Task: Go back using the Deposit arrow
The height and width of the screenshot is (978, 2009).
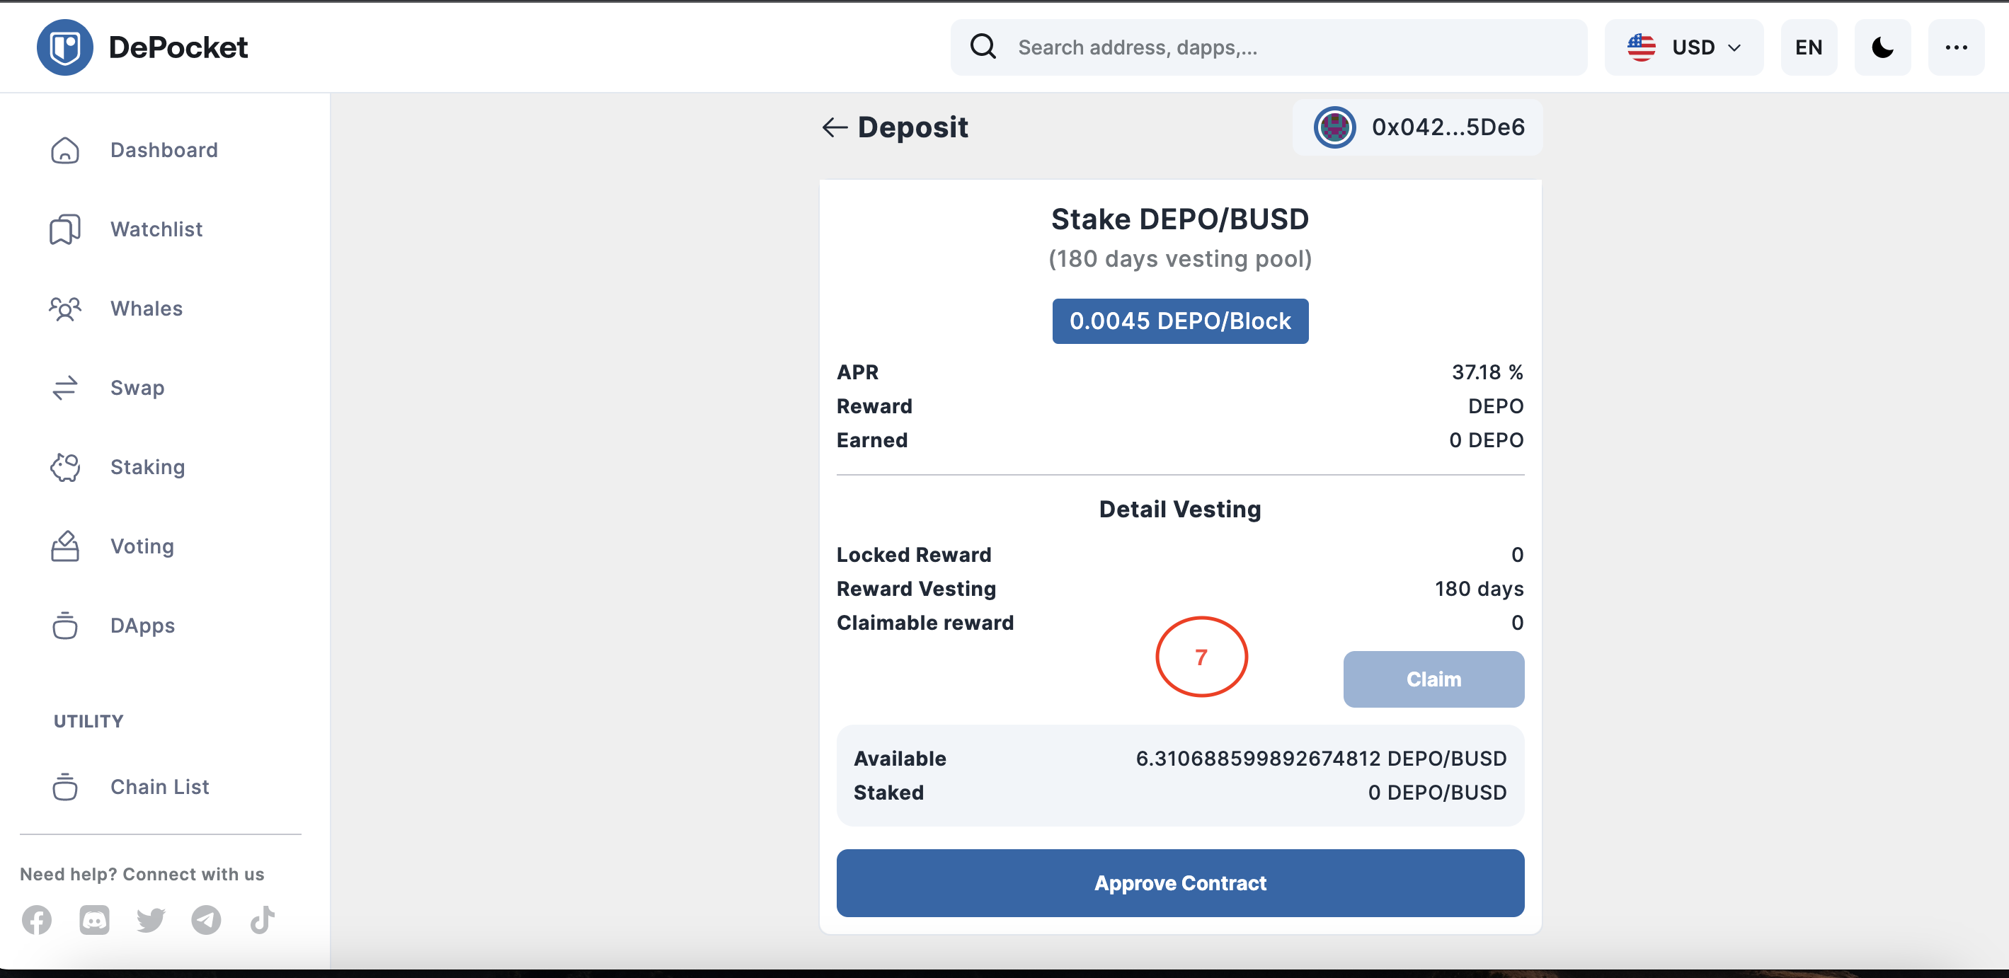Action: tap(835, 127)
